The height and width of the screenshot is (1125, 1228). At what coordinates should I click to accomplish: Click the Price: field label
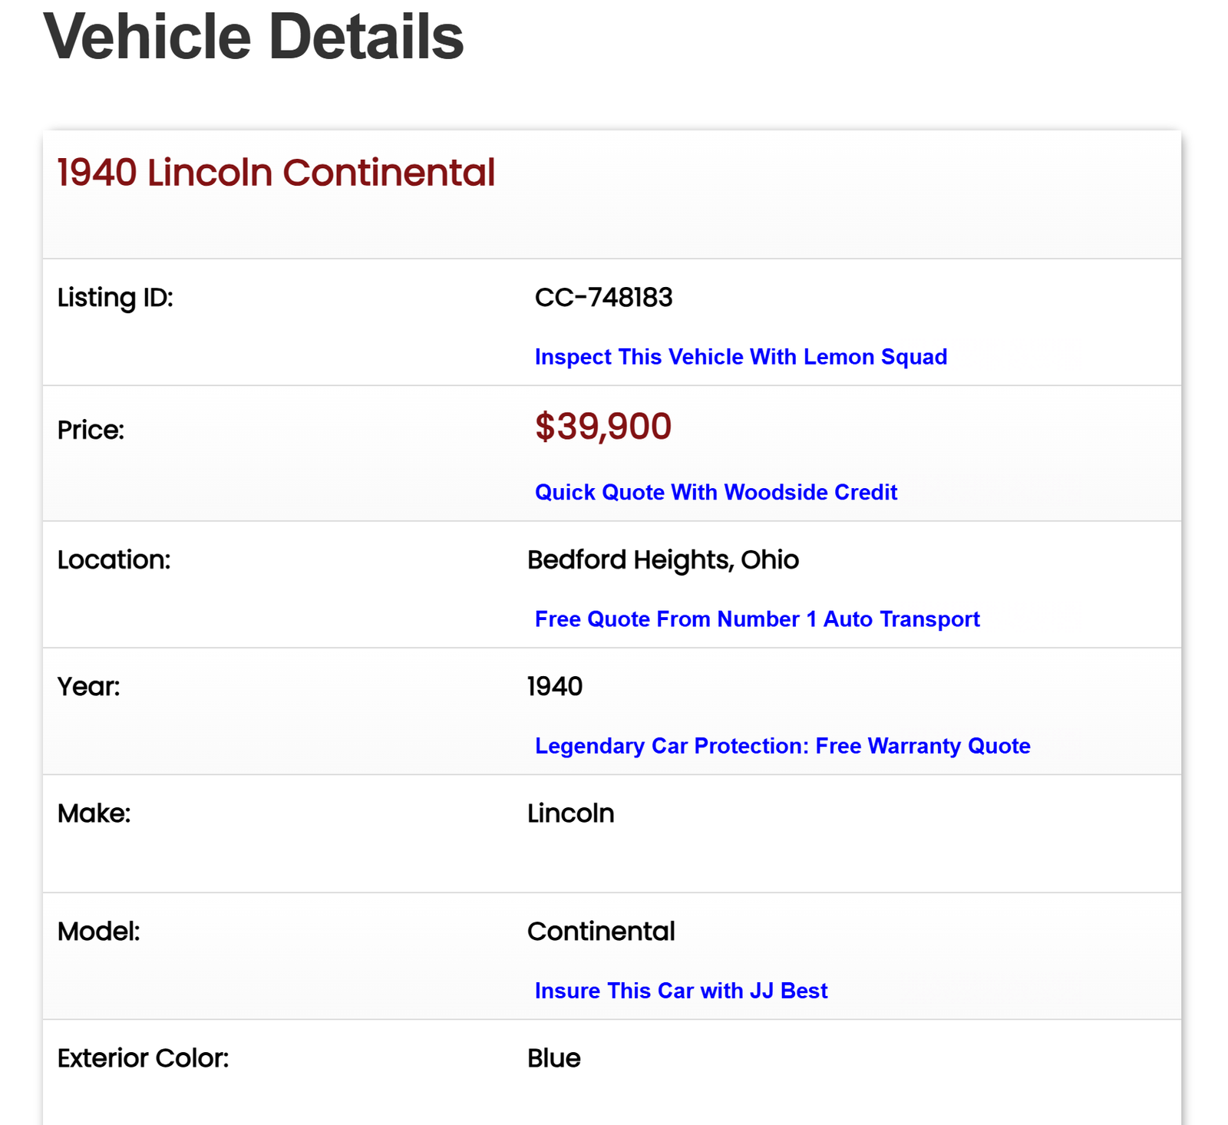pyautogui.click(x=91, y=431)
